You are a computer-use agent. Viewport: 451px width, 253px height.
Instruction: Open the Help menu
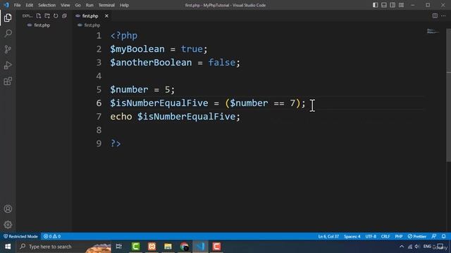coord(124,5)
